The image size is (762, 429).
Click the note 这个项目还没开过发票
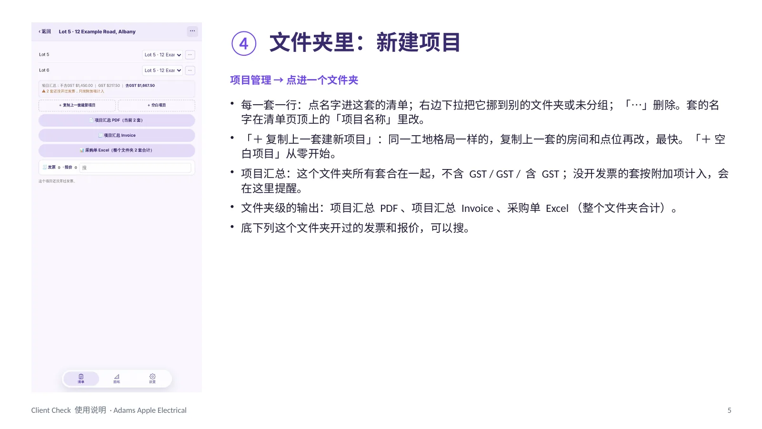[x=57, y=181]
